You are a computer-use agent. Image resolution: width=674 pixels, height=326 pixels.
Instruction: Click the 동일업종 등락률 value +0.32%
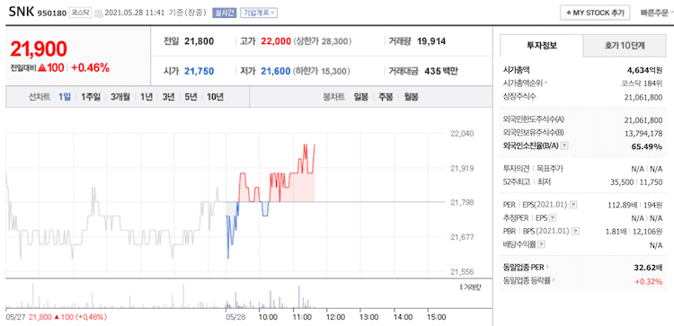650,281
